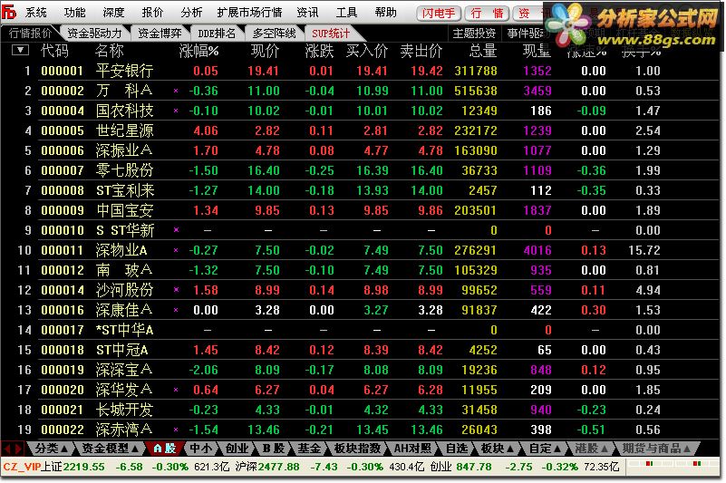Expand the 板块 bottom tab menu
This screenshot has height=483, width=726.
click(x=498, y=449)
